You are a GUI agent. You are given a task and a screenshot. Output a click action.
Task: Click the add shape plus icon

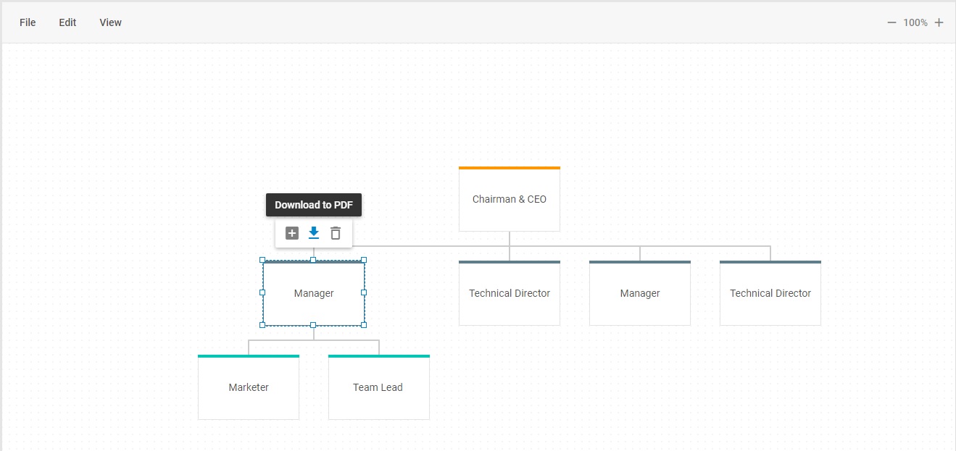pos(292,233)
